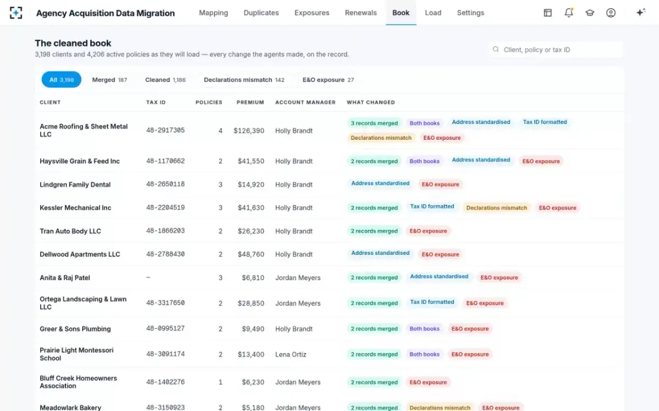The height and width of the screenshot is (411, 659).
Task: Select the Book tab
Action: pos(401,13)
